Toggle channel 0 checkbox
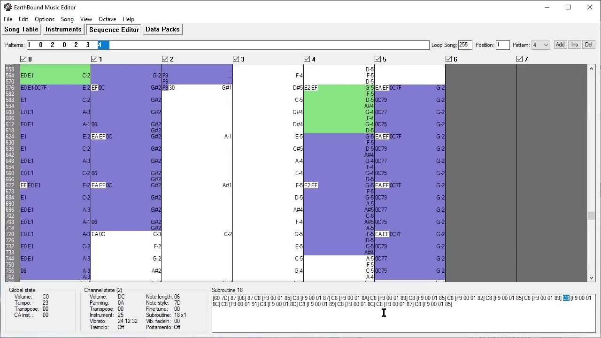Viewport: 601px width, 338px height. coord(23,59)
